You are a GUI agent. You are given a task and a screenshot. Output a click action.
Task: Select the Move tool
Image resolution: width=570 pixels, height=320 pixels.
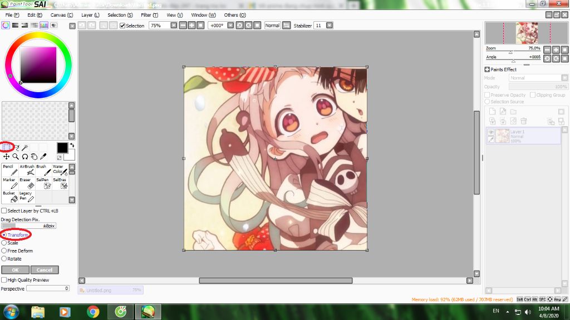tap(6, 156)
